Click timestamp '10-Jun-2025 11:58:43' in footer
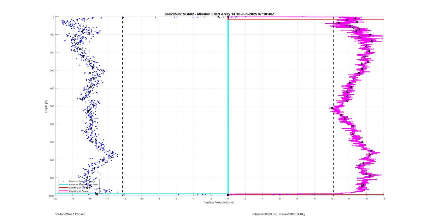424x220 pixels. pyautogui.click(x=70, y=214)
